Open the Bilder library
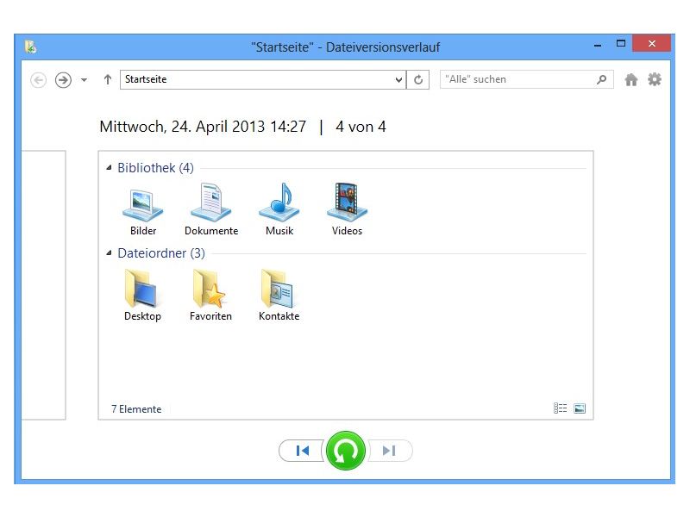Screen dimensions: 690x517 143,209
